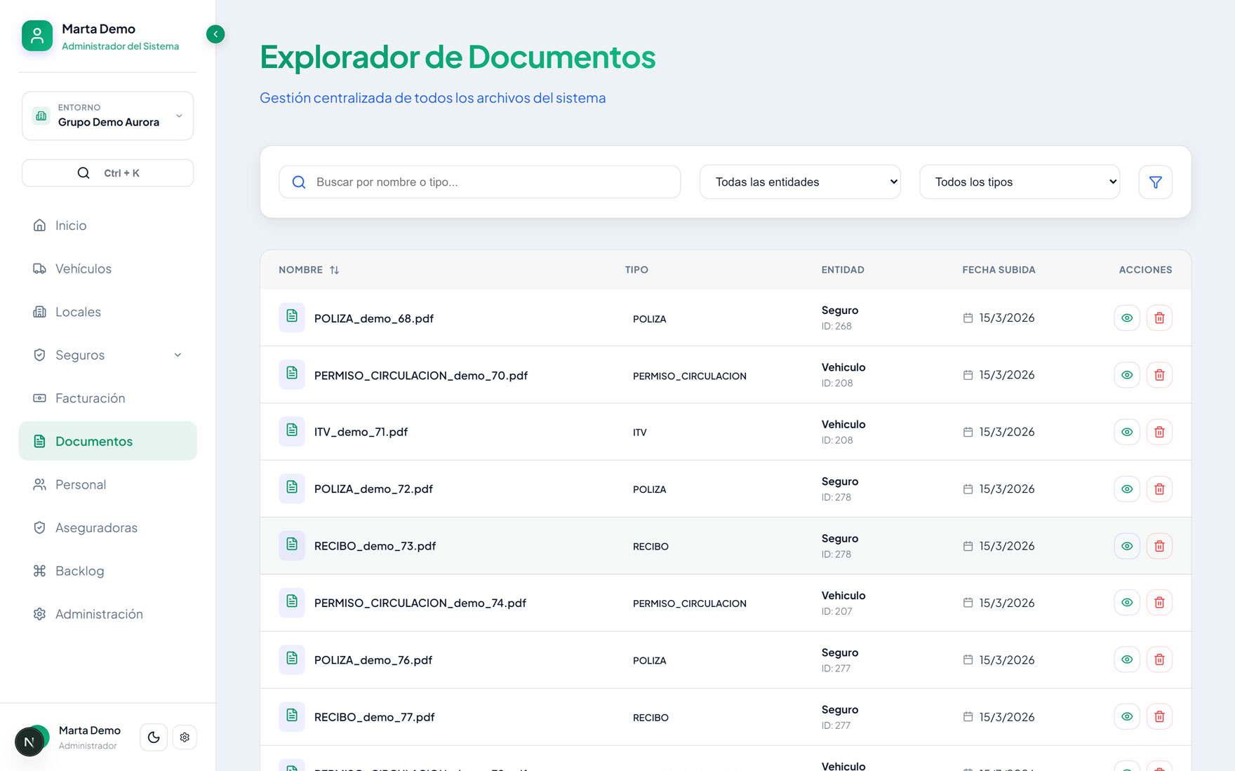Toggle dark mode with the moon button

154,737
